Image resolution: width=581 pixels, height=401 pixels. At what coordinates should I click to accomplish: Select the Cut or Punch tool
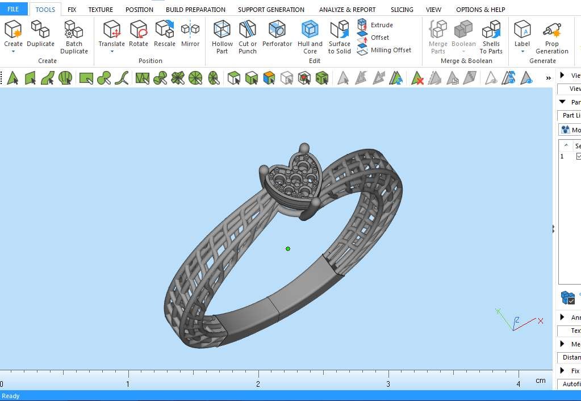(x=247, y=37)
